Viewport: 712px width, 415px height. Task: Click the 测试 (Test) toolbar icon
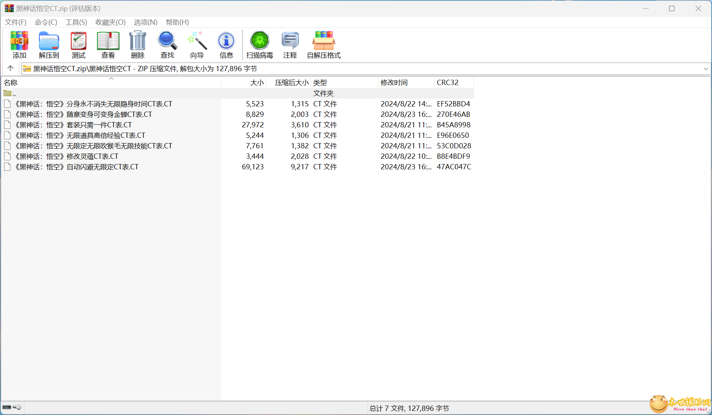coord(79,41)
